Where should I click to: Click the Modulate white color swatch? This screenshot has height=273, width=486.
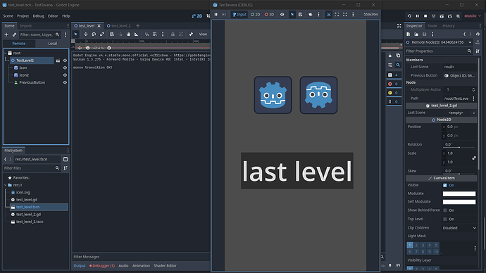tap(459, 193)
